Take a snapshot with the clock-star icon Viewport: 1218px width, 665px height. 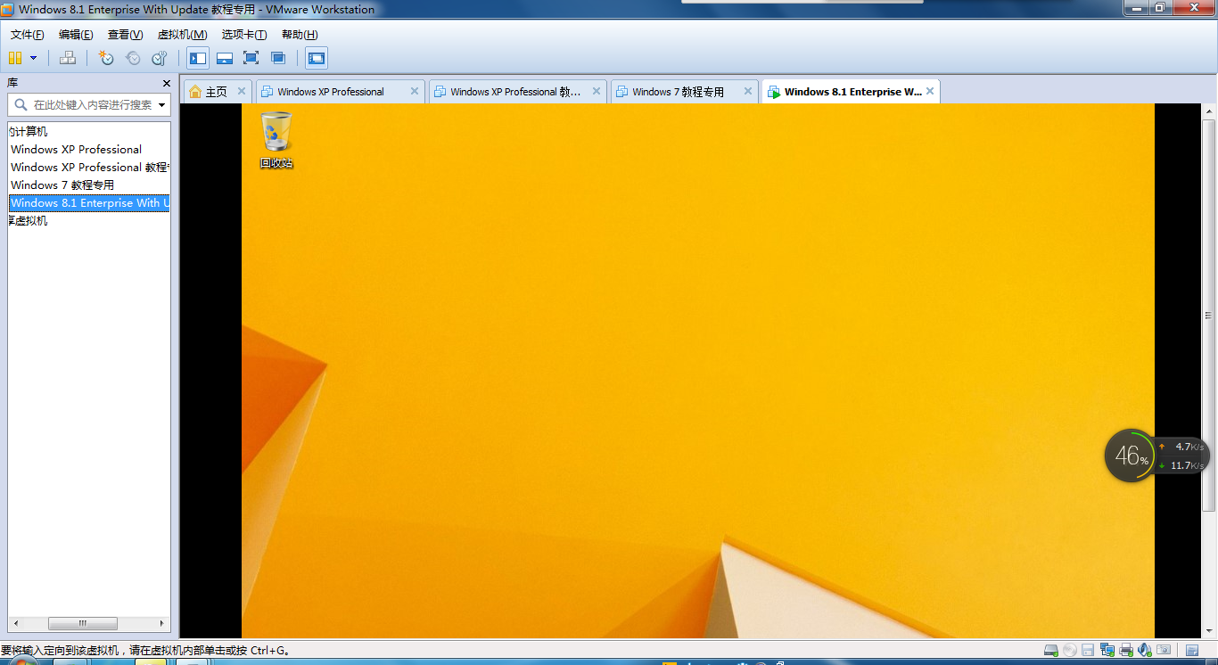[x=106, y=58]
